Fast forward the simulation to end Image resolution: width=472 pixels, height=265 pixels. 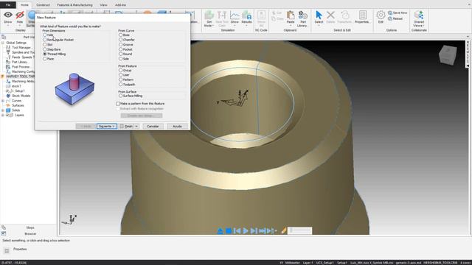tap(262, 230)
